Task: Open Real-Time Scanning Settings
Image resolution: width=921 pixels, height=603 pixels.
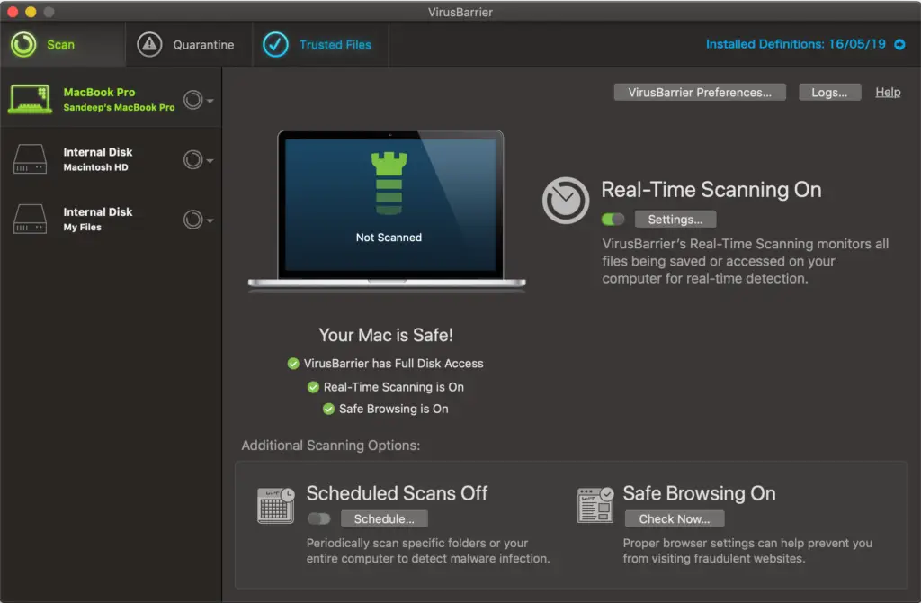Action: [x=675, y=220]
